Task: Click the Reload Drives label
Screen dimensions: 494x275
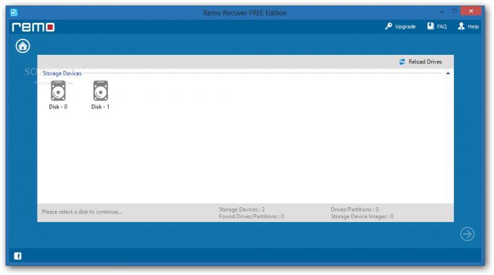Action: click(x=425, y=62)
